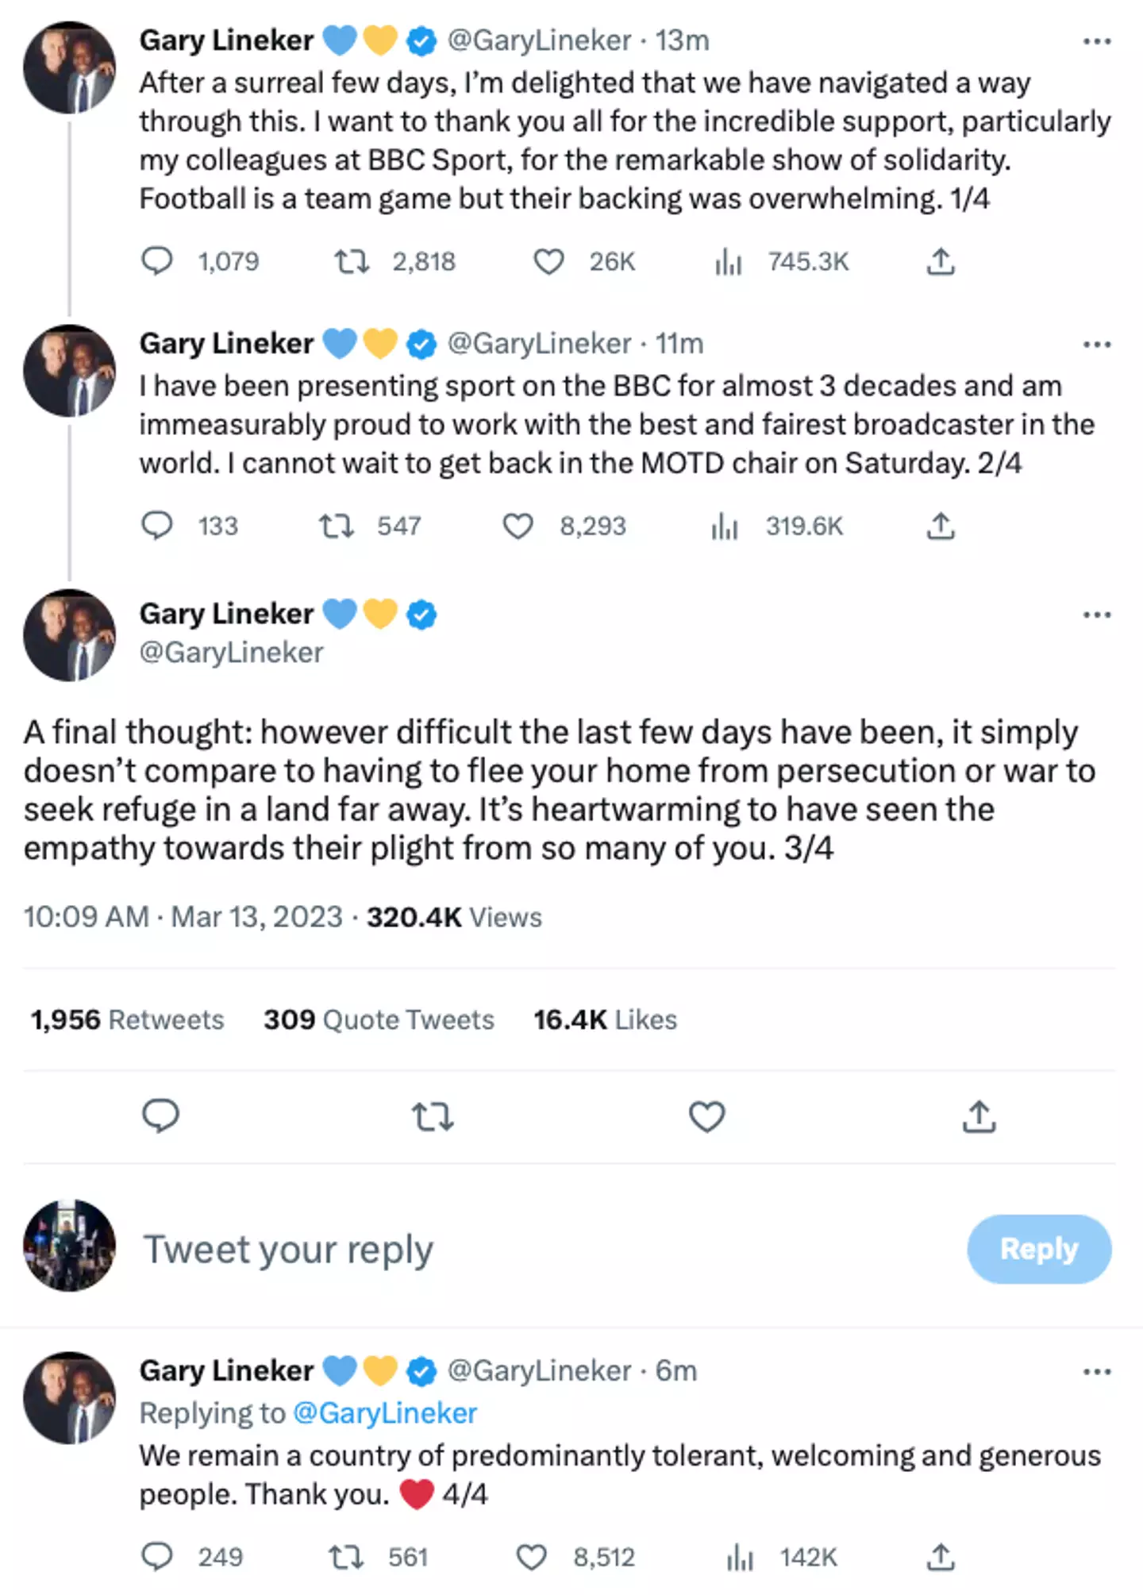1143x1595 pixels.
Task: View the 1,956 Retweets list
Action: point(127,1019)
